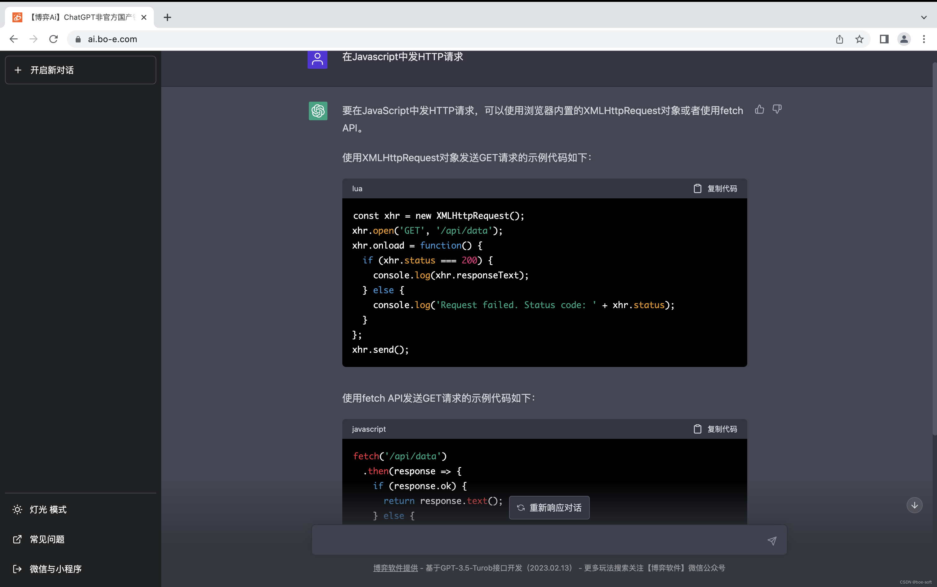The height and width of the screenshot is (587, 937).
Task: Click the line fetch('/api/data')
Action: click(400, 456)
